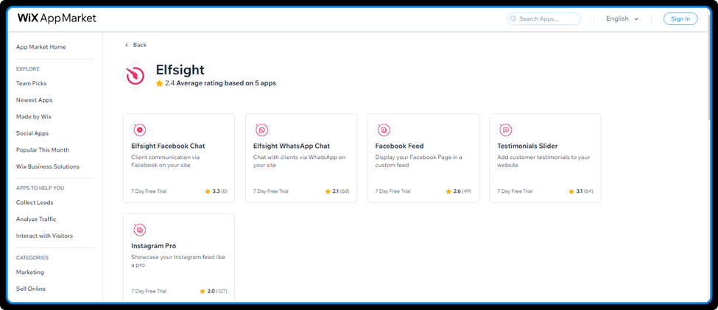This screenshot has height=310, width=718.
Task: Click '7 Day Free Trial' on Testimonials Slider card
Action: pyautogui.click(x=515, y=191)
